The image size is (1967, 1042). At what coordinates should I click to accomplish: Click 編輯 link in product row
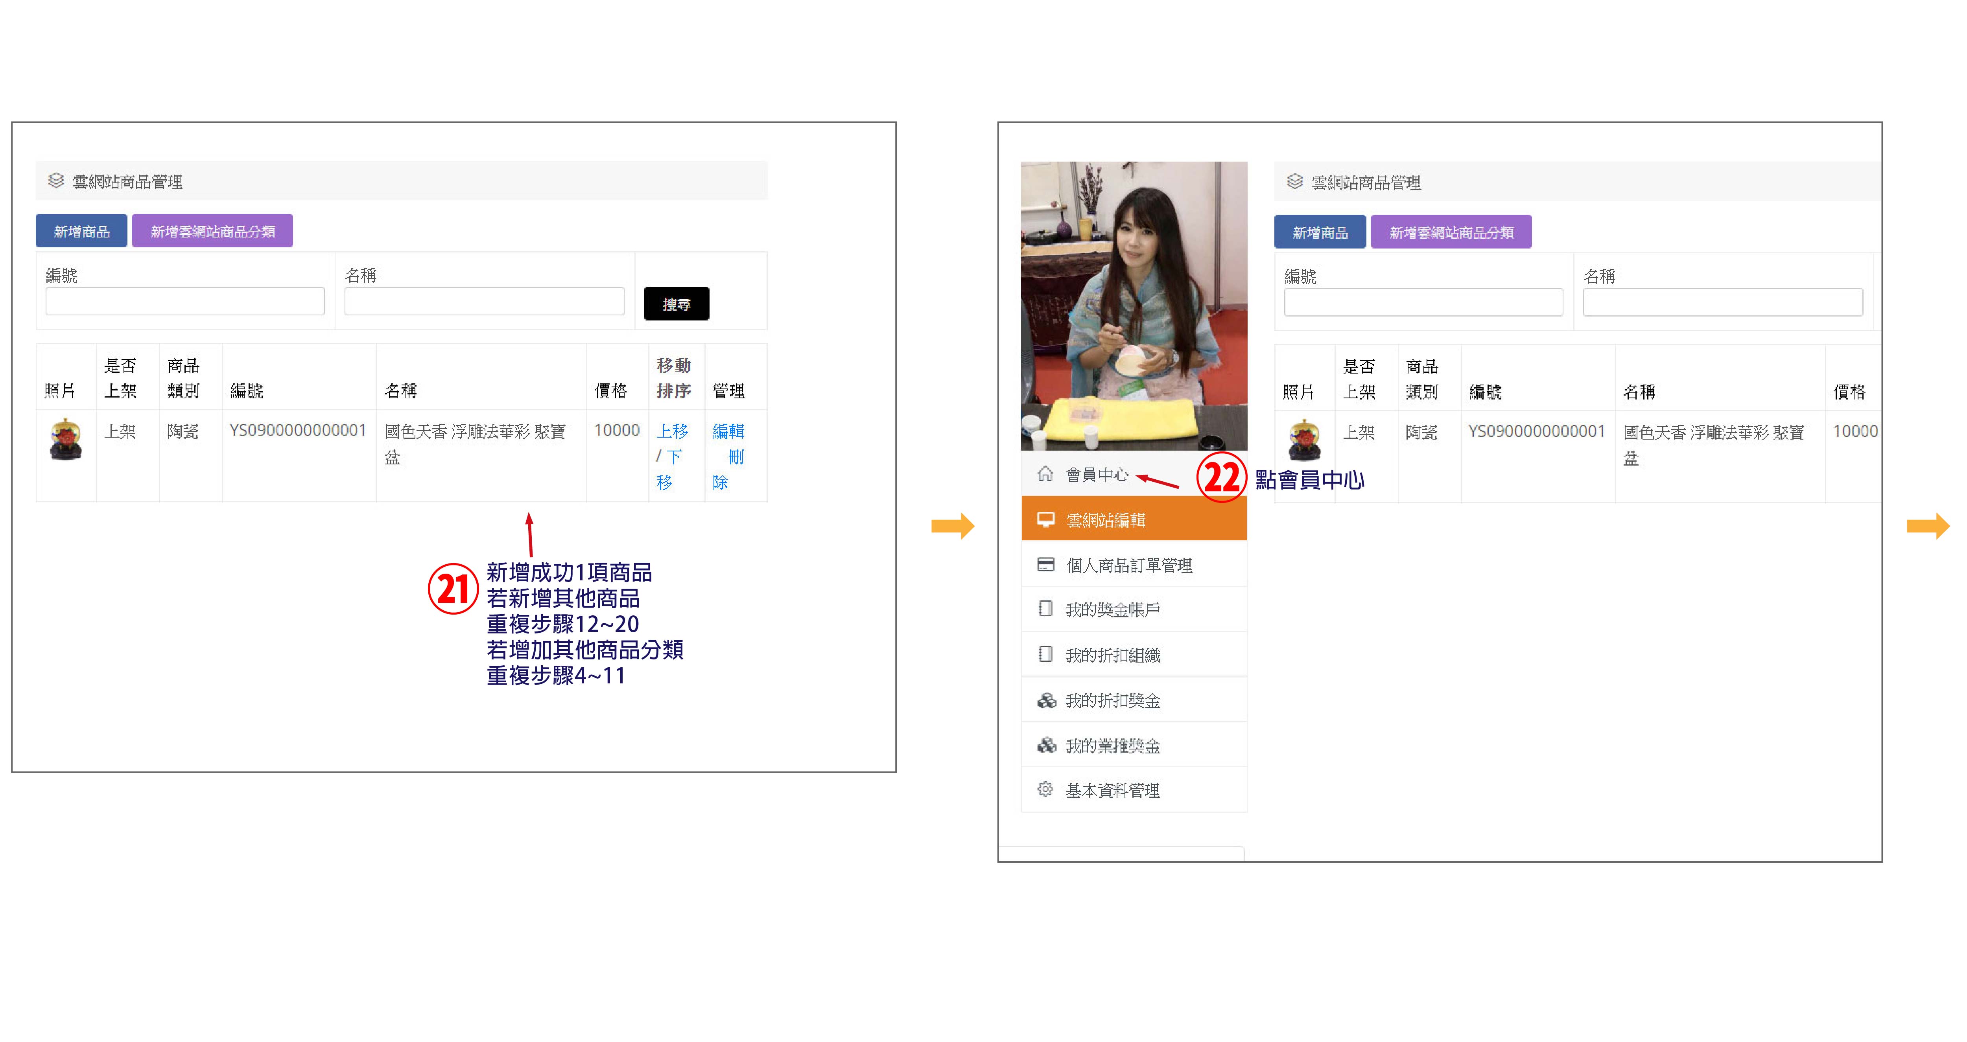pos(728,431)
